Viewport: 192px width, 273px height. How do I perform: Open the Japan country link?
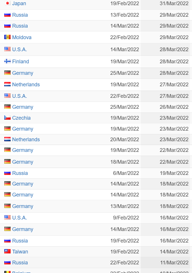click(19, 3)
